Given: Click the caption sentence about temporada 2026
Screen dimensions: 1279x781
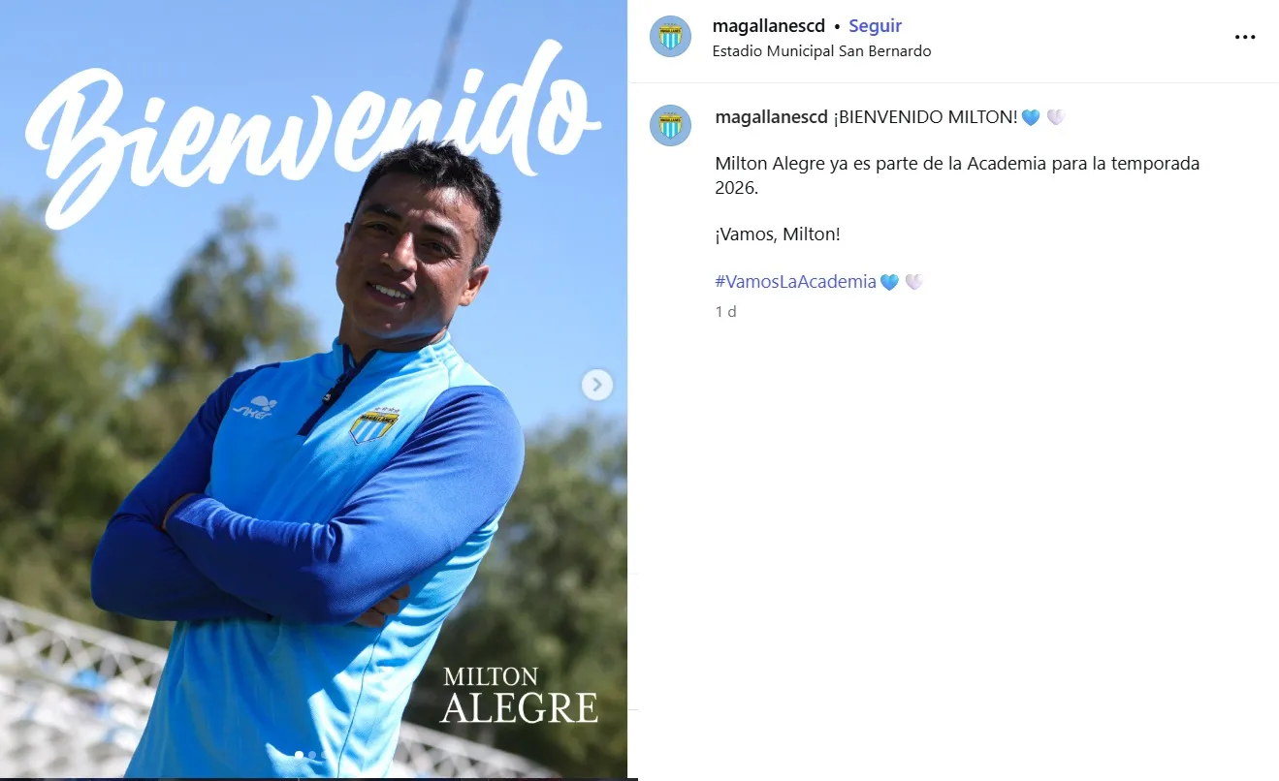Looking at the screenshot, I should [957, 175].
